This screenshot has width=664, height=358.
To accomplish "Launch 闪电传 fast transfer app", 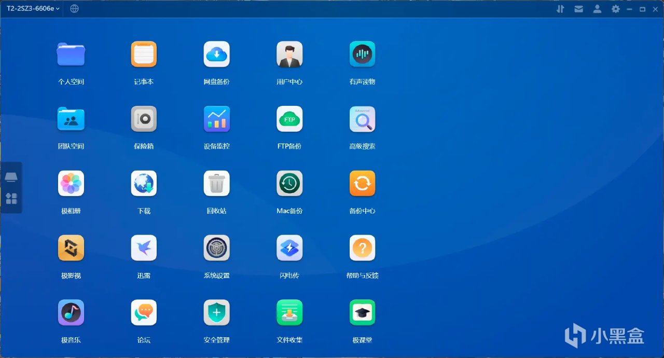I will pos(289,248).
